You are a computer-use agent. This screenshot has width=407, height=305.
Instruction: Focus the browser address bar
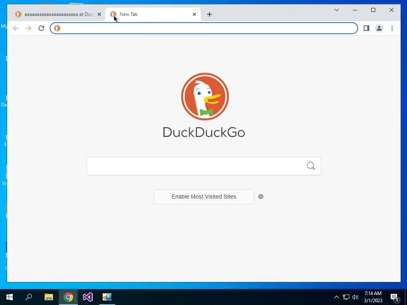[x=204, y=28]
